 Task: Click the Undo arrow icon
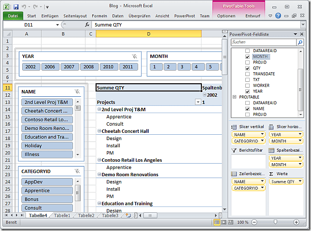click(24, 7)
